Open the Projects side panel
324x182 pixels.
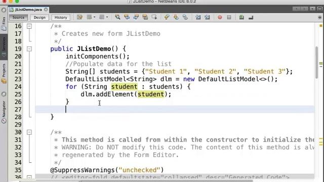(x=4, y=73)
